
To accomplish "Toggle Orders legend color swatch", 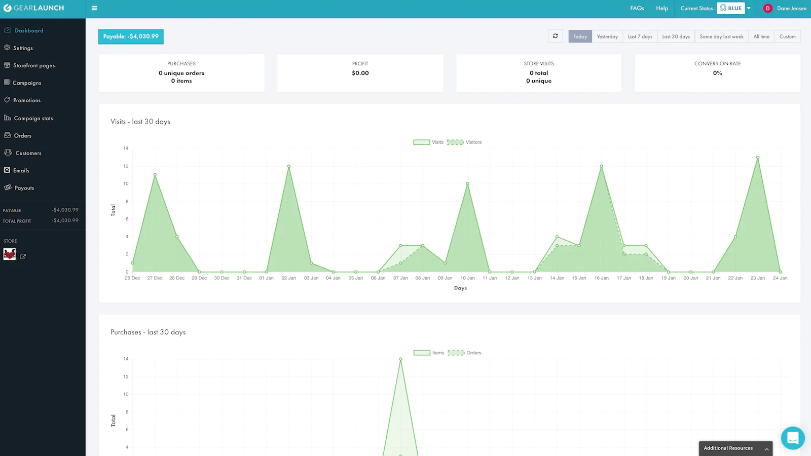I will 456,353.
